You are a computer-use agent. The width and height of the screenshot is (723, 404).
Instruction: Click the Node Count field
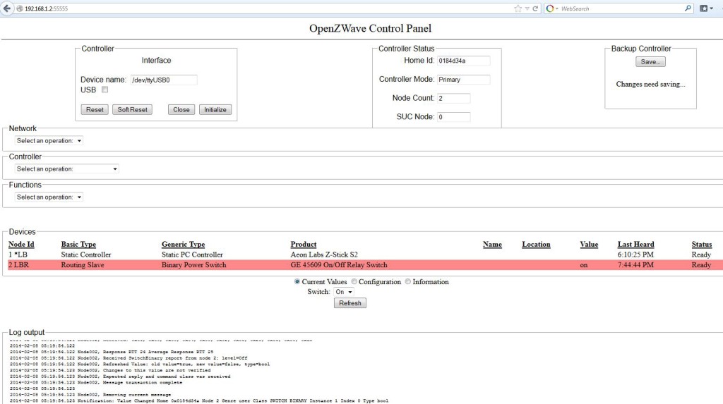(454, 98)
